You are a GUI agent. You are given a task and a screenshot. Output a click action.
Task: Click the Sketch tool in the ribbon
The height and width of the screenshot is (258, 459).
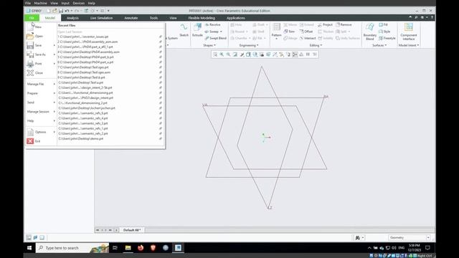click(184, 30)
